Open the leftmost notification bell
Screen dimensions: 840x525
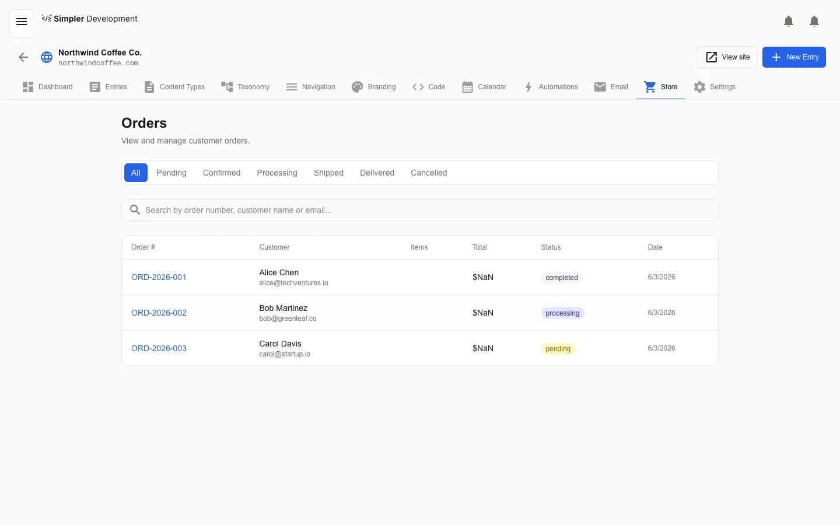(789, 22)
